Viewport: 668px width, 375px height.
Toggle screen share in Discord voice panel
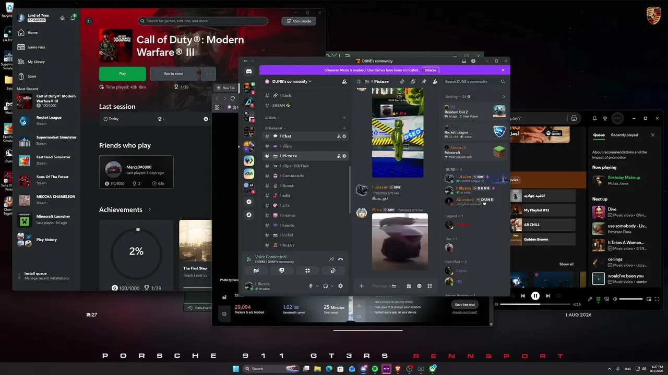282,271
